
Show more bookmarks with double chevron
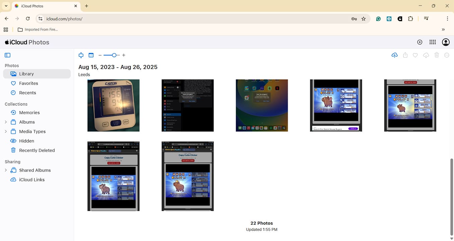point(443,29)
